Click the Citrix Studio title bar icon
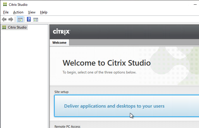Screen dimensions: 199x128 5,4
